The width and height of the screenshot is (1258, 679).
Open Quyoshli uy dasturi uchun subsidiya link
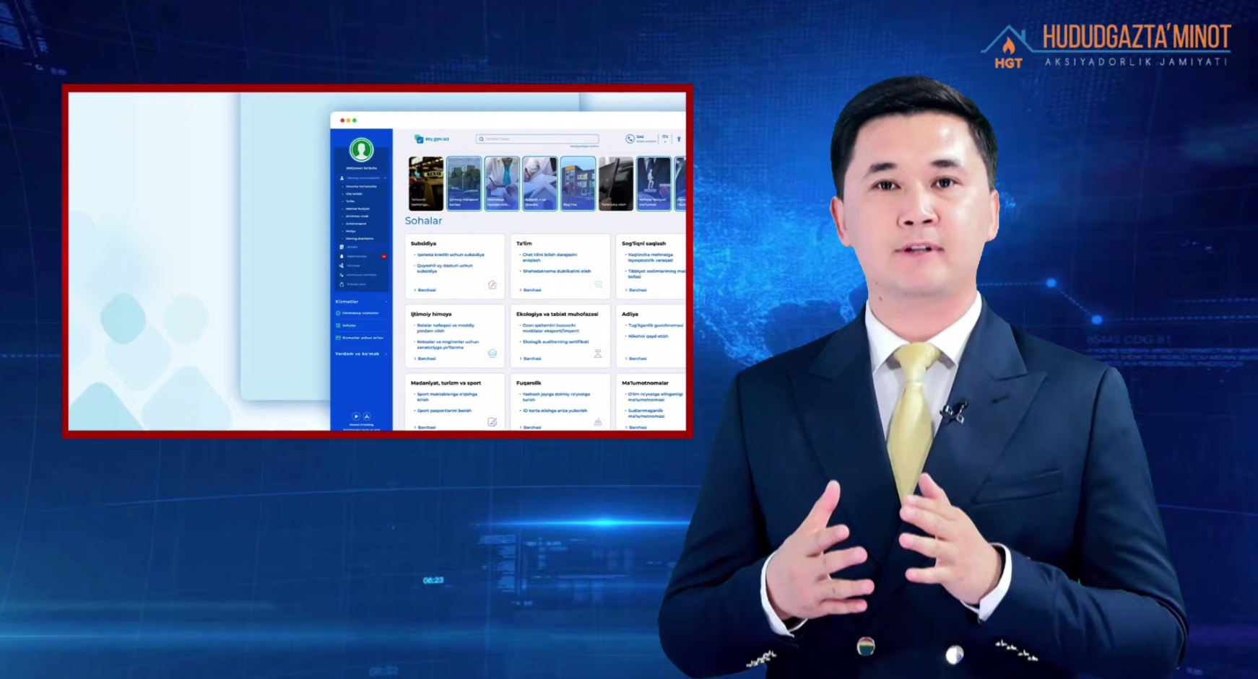445,268
